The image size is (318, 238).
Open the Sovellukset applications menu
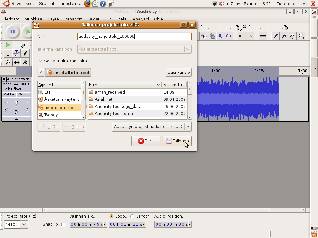[x=23, y=4]
